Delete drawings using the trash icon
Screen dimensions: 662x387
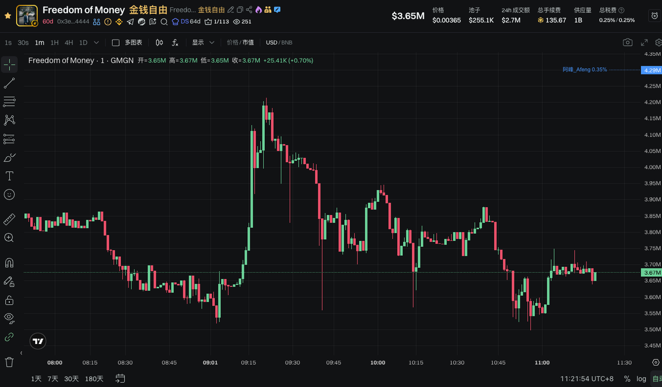pyautogui.click(x=9, y=362)
